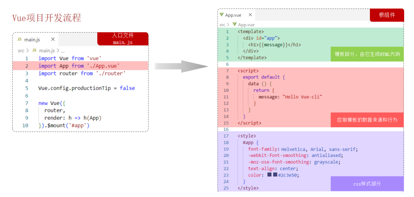Click the opening <template> tag line
Screen dimensions: 414x197
(251, 32)
